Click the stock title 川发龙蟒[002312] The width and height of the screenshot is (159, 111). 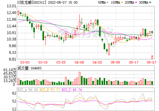coord(31,2)
